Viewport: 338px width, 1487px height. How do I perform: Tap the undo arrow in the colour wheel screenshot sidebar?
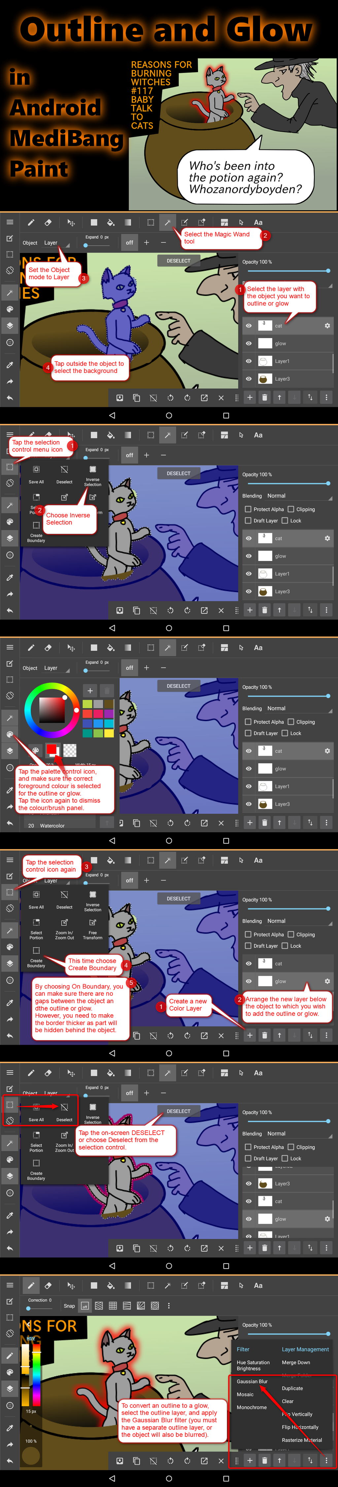[x=10, y=823]
